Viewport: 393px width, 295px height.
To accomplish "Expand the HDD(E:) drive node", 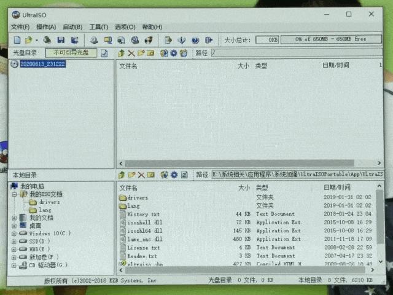I will click(14, 250).
